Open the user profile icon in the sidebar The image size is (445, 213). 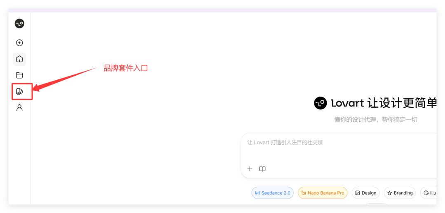(x=19, y=108)
